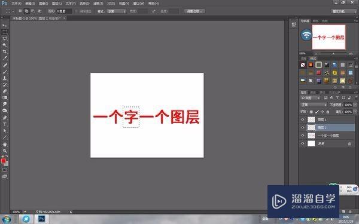
Task: Select the Gradient tool
Action: [5, 98]
